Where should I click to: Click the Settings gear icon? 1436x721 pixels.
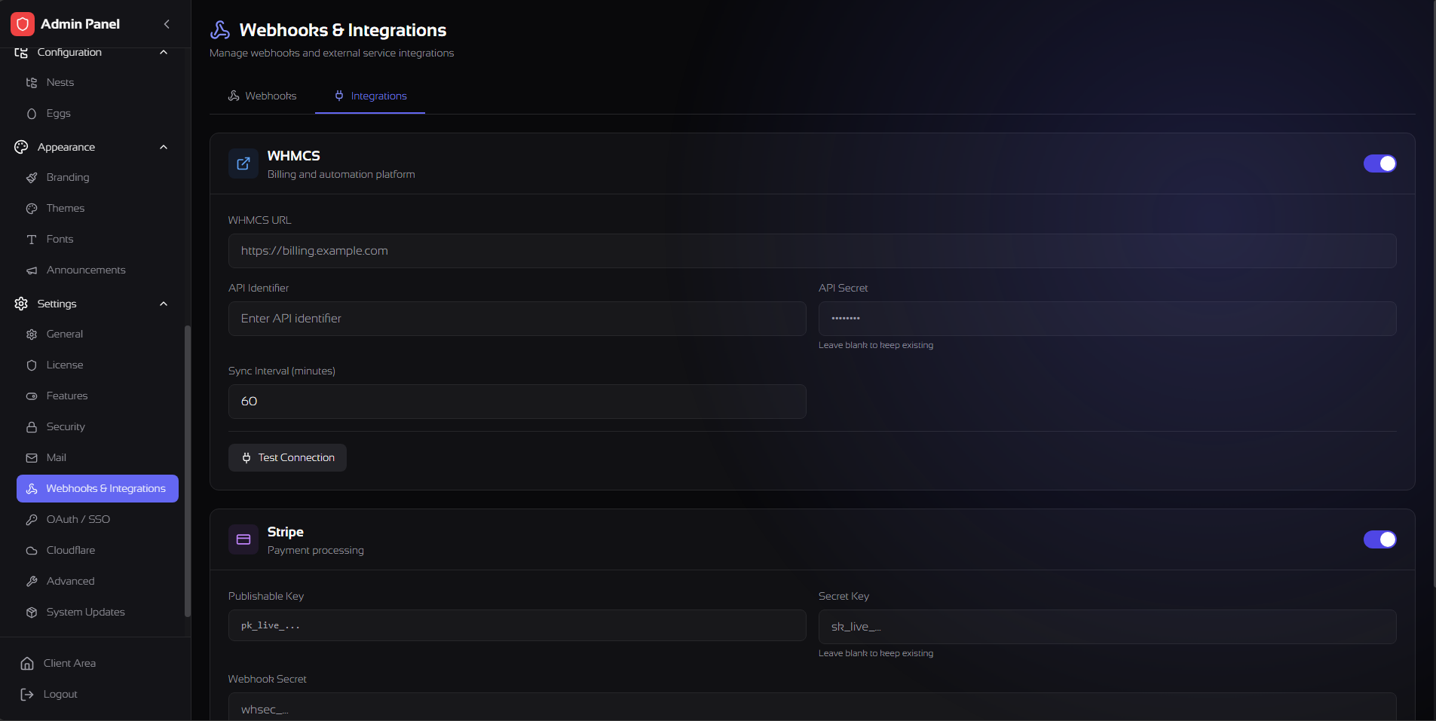click(x=21, y=304)
